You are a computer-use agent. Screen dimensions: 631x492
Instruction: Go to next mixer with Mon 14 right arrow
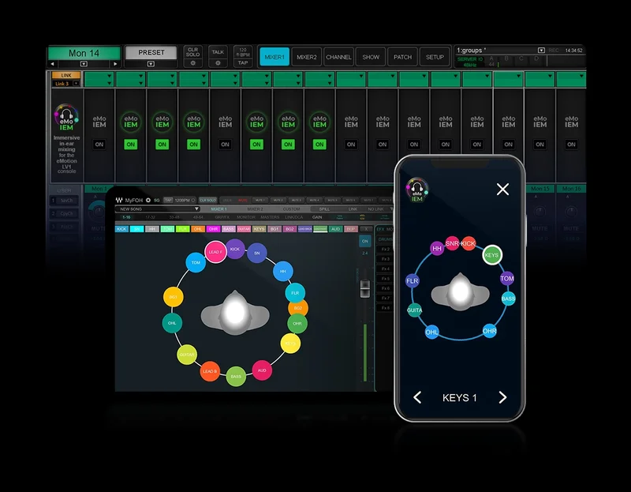click(115, 64)
